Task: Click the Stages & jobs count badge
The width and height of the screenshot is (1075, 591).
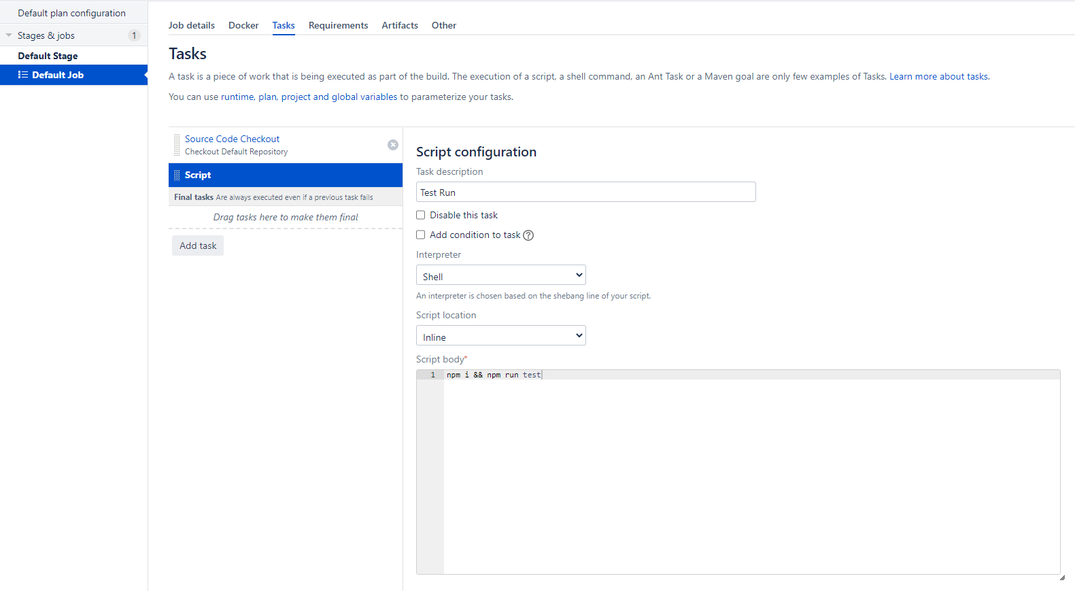Action: (134, 35)
